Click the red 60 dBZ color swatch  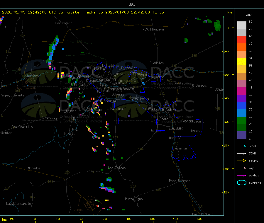[242, 40]
